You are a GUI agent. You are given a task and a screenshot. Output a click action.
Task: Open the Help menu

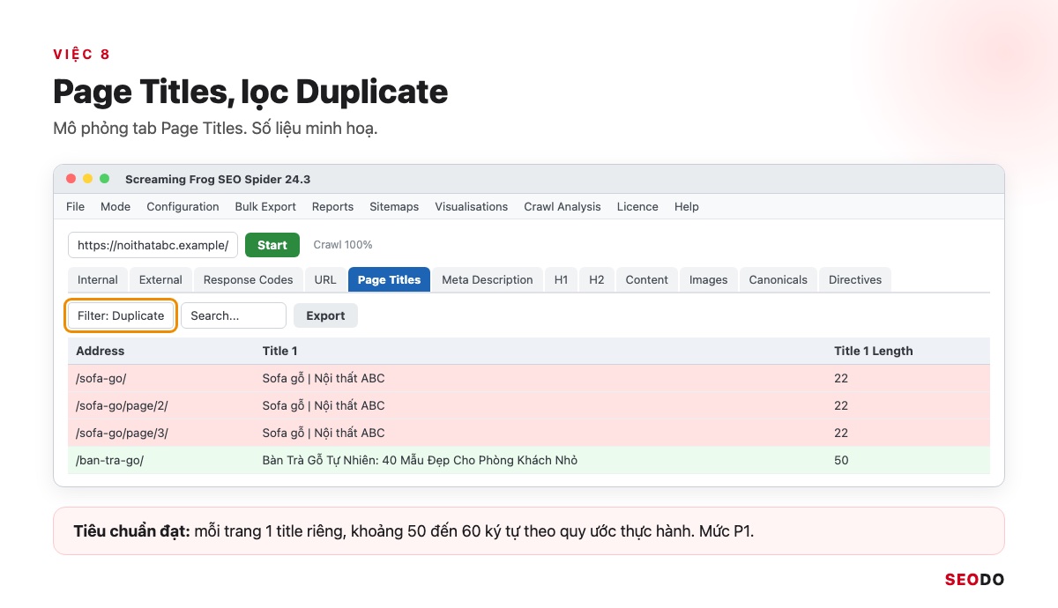pyautogui.click(x=687, y=206)
